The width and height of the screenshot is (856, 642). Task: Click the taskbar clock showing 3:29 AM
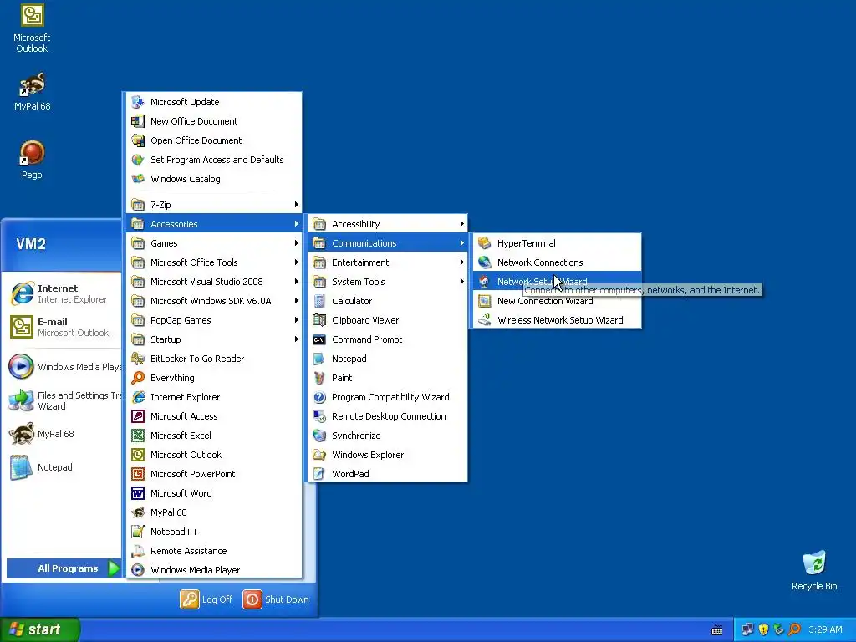tap(825, 629)
